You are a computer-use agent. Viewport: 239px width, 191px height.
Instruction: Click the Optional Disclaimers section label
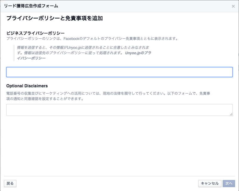[x=27, y=86]
